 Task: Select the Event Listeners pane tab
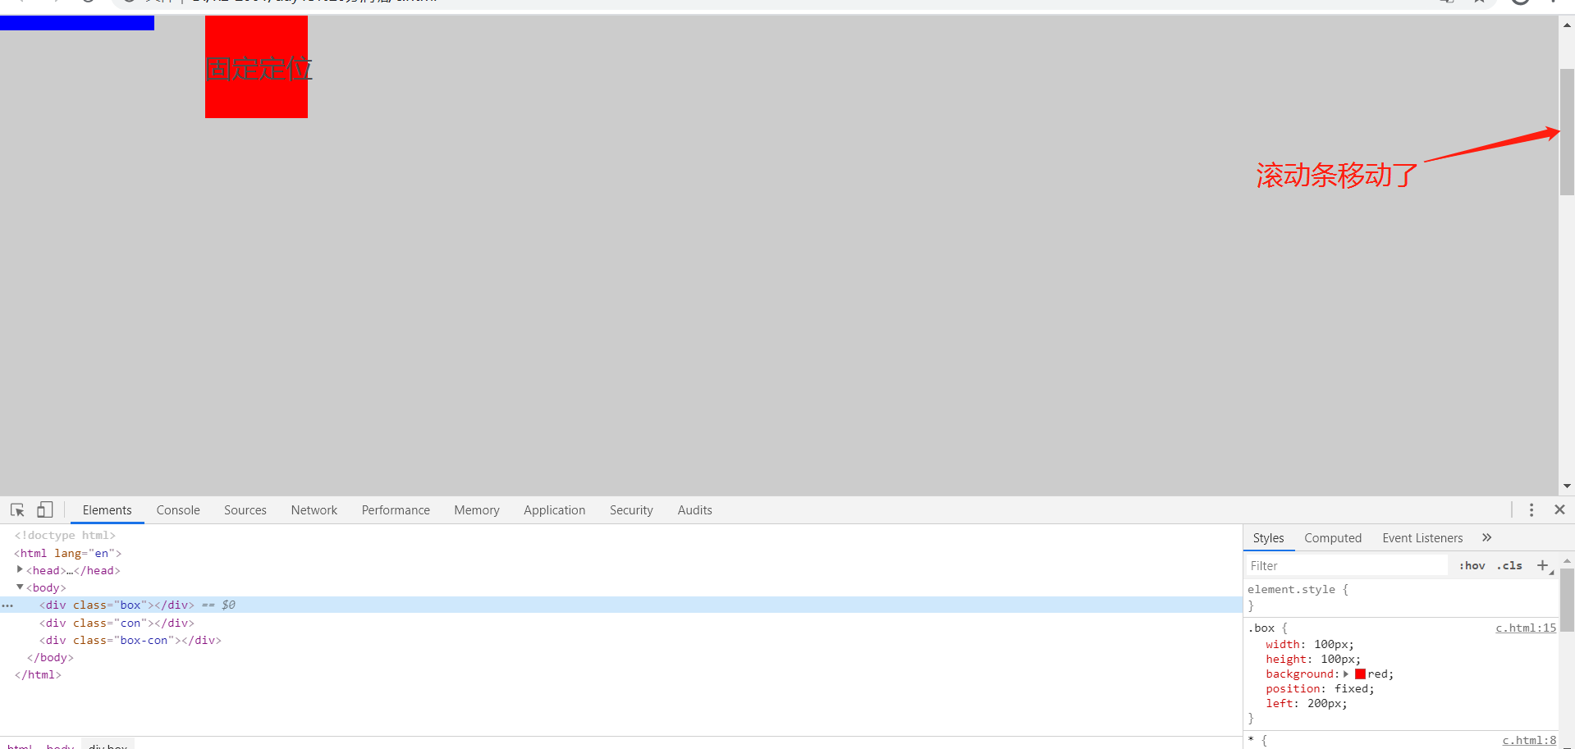coord(1422,537)
